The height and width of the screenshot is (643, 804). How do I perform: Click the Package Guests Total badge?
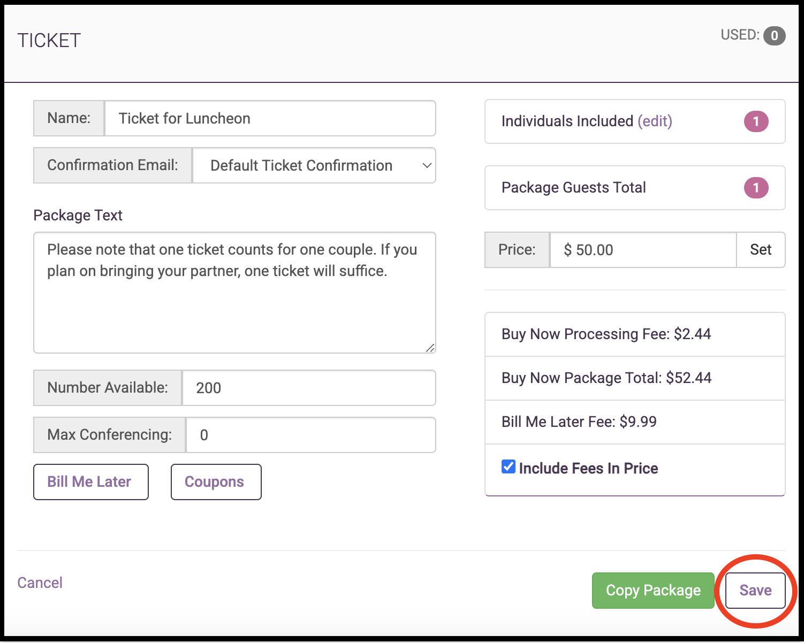coord(756,188)
